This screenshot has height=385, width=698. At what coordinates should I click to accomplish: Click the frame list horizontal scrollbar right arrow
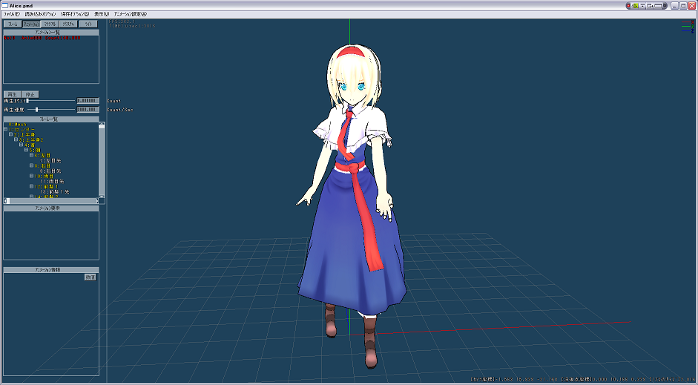tap(96, 201)
